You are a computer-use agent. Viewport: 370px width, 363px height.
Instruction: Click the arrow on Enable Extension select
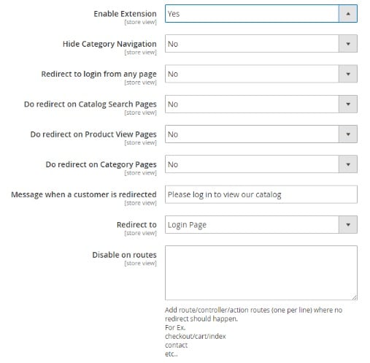tap(348, 14)
